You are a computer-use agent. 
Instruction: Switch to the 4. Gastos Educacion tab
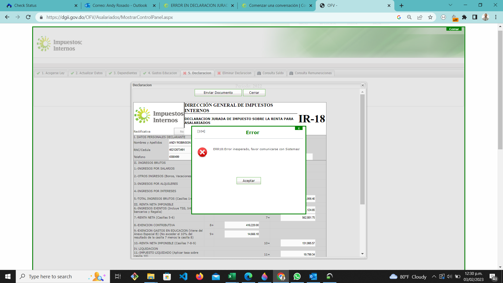(160, 73)
